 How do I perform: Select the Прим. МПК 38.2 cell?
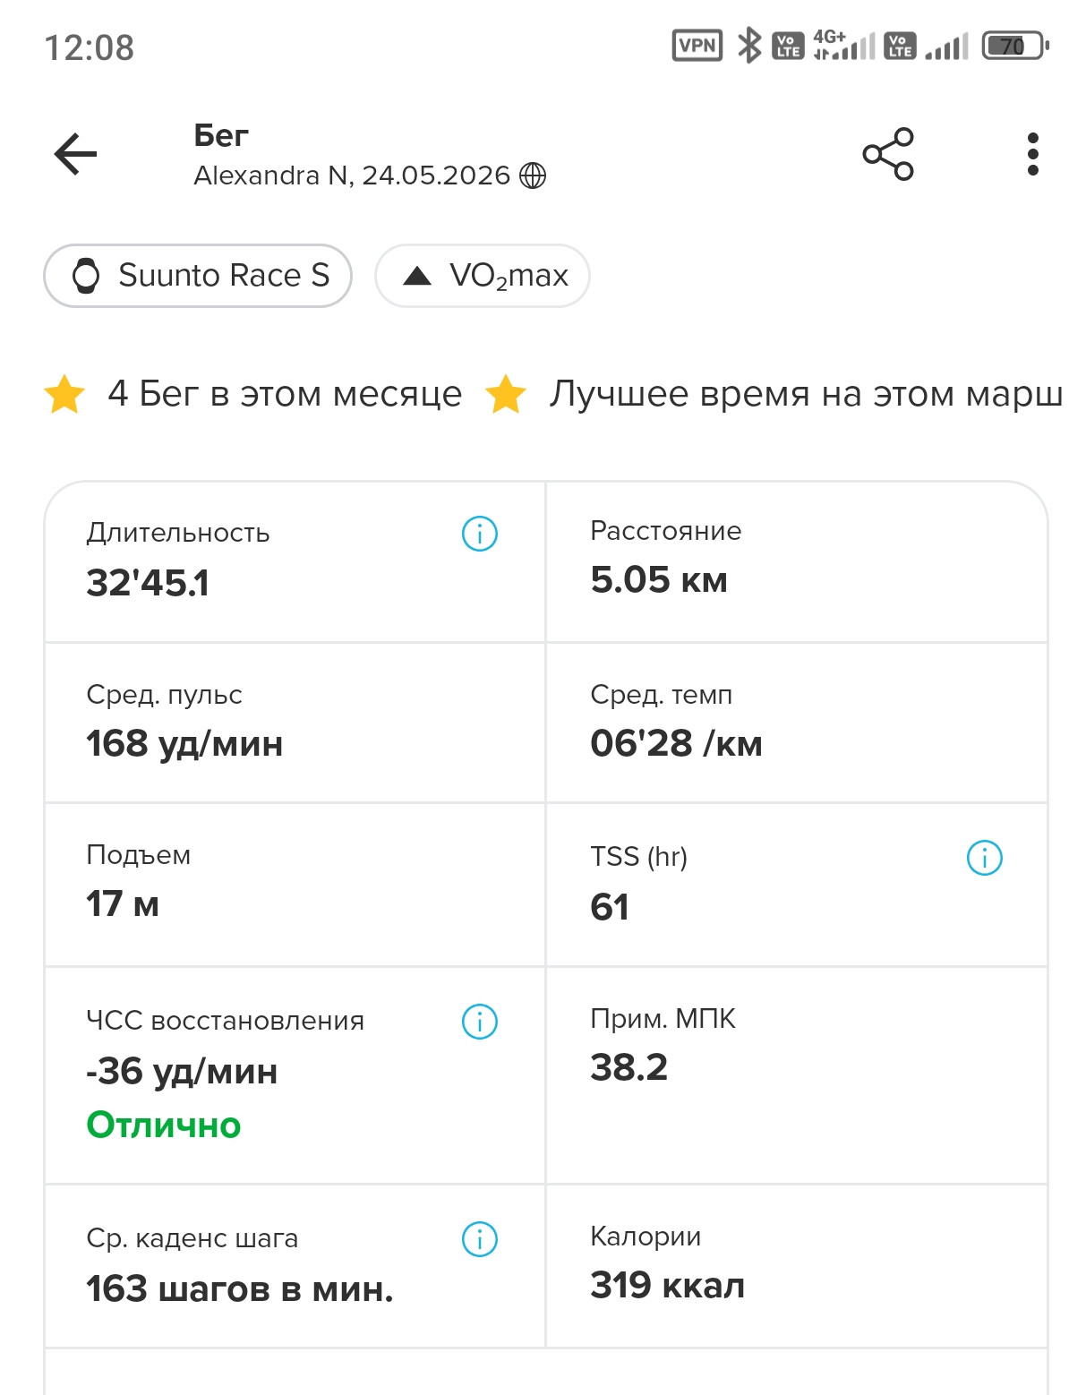(x=797, y=1075)
